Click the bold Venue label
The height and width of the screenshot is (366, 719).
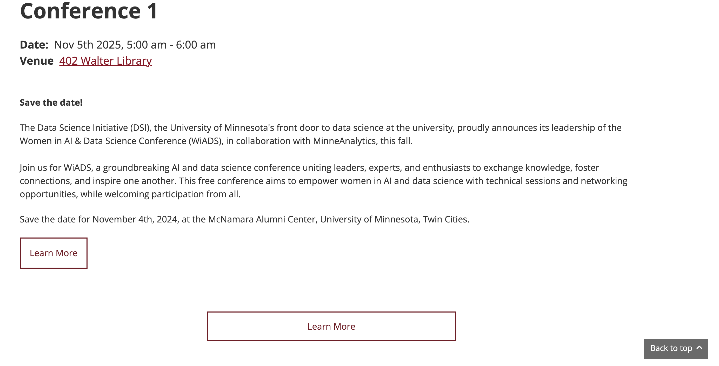pos(37,61)
